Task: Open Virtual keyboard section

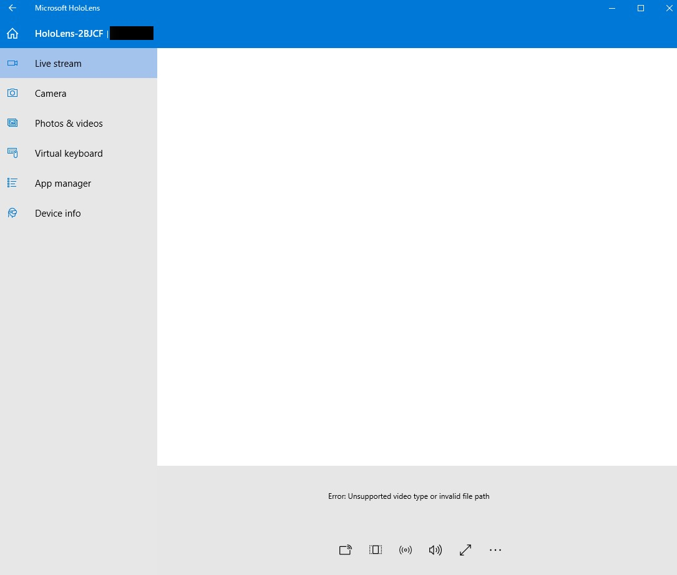Action: pyautogui.click(x=79, y=154)
